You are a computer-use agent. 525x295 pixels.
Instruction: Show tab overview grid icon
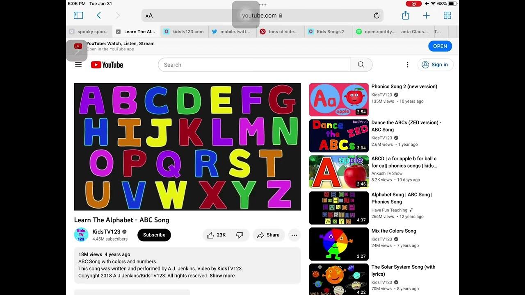(x=447, y=16)
